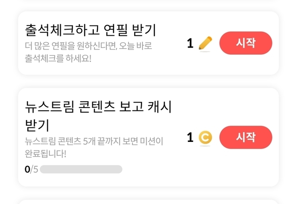Viewport: 297px width, 204px height.
Task: Click 받기 on the 뉴스트림 title's second line
Action: click(37, 125)
